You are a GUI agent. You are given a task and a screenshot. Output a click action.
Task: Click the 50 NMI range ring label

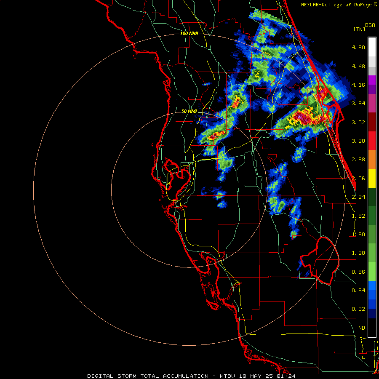(x=189, y=112)
